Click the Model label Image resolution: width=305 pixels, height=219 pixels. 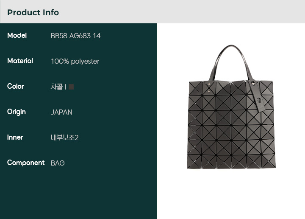[x=17, y=35]
